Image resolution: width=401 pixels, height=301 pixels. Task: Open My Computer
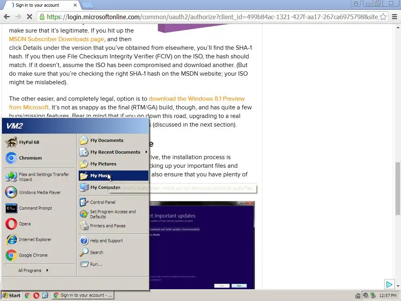click(x=113, y=187)
